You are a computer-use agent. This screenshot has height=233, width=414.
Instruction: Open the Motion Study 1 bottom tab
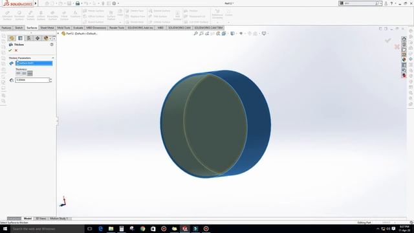59,219
